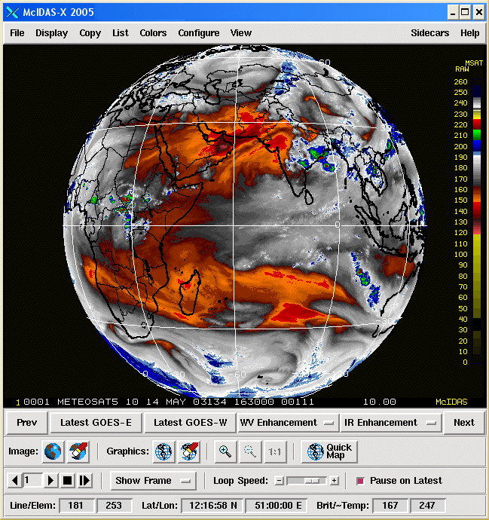489x520 pixels.
Task: Open the Configure menu
Action: [x=198, y=33]
